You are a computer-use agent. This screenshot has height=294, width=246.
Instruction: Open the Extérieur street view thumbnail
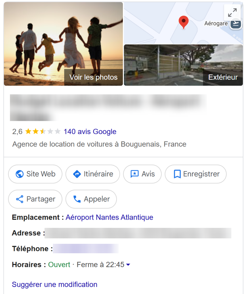click(x=183, y=65)
